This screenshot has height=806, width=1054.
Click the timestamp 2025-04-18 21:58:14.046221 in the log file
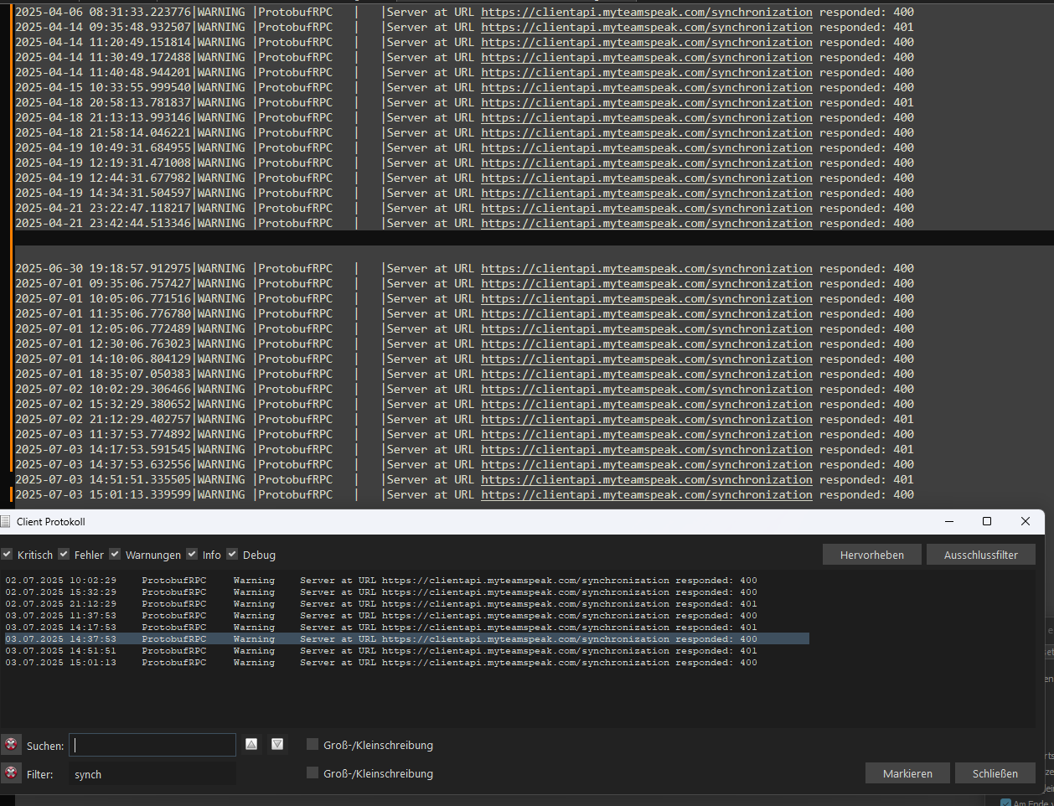pyautogui.click(x=103, y=133)
